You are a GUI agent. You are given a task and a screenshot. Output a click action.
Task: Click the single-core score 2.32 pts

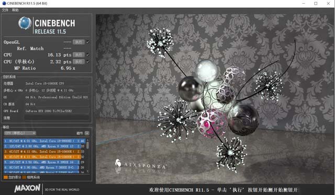tap(61, 62)
